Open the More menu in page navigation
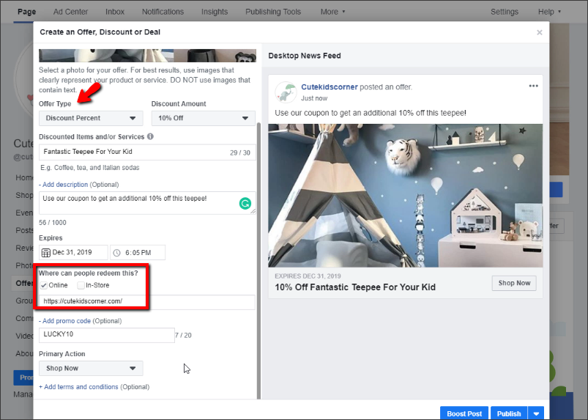The height and width of the screenshot is (420, 588). pos(332,12)
